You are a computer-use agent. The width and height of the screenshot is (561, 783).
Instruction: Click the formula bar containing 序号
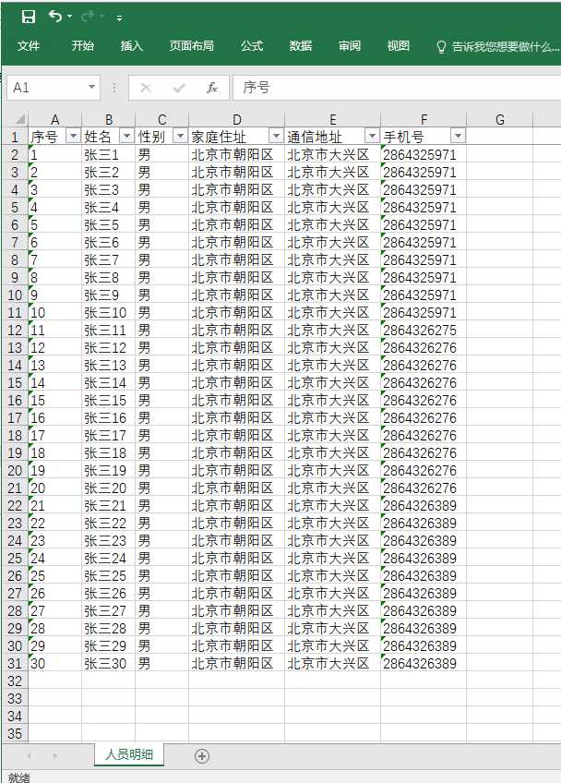click(398, 88)
